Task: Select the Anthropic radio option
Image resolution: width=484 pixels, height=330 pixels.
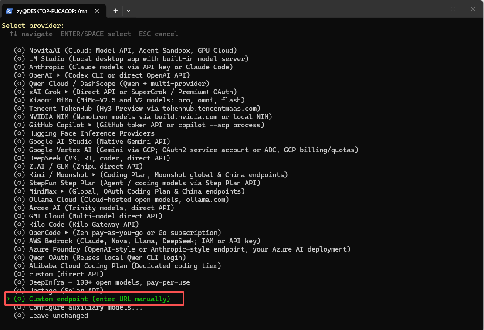Action: pyautogui.click(x=19, y=67)
